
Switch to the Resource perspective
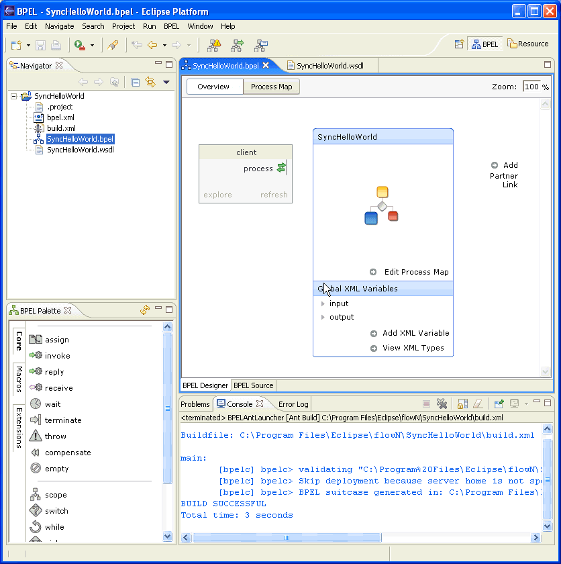click(527, 44)
